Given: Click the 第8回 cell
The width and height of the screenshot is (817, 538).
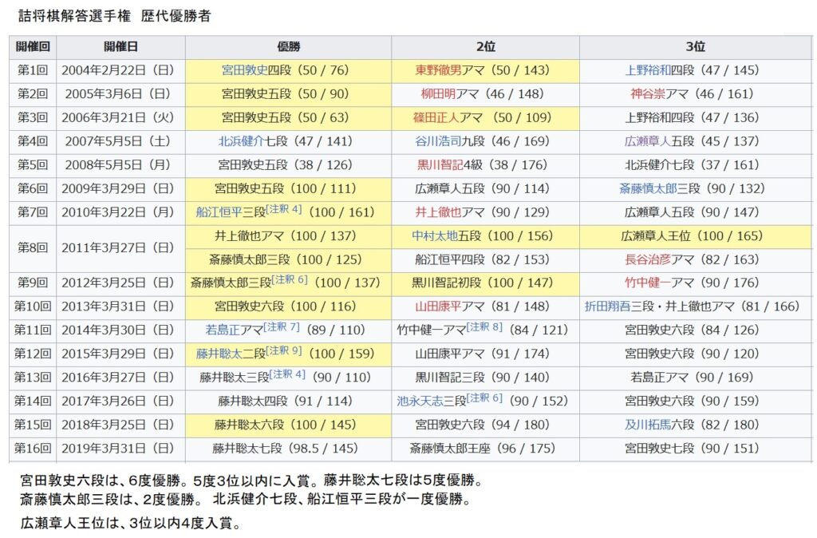Looking at the screenshot, I should [32, 247].
